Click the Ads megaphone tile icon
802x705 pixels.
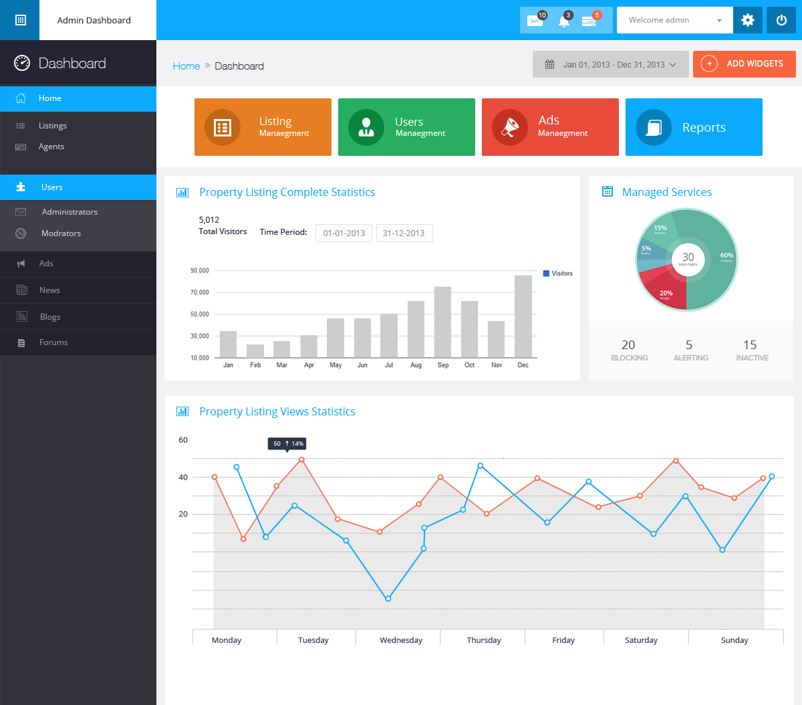click(509, 127)
